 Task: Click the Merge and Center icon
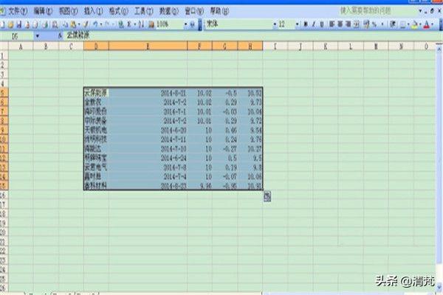click(357, 24)
